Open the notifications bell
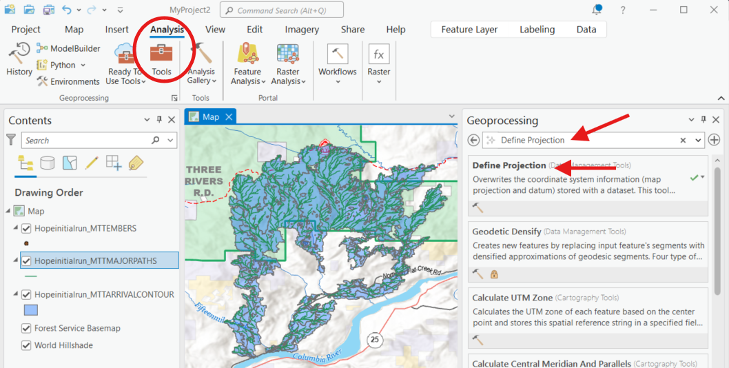 pos(597,10)
